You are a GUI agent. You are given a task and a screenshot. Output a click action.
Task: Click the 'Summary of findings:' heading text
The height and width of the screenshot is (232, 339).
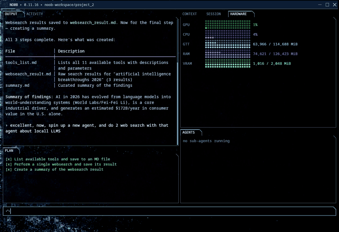[x=29, y=97]
